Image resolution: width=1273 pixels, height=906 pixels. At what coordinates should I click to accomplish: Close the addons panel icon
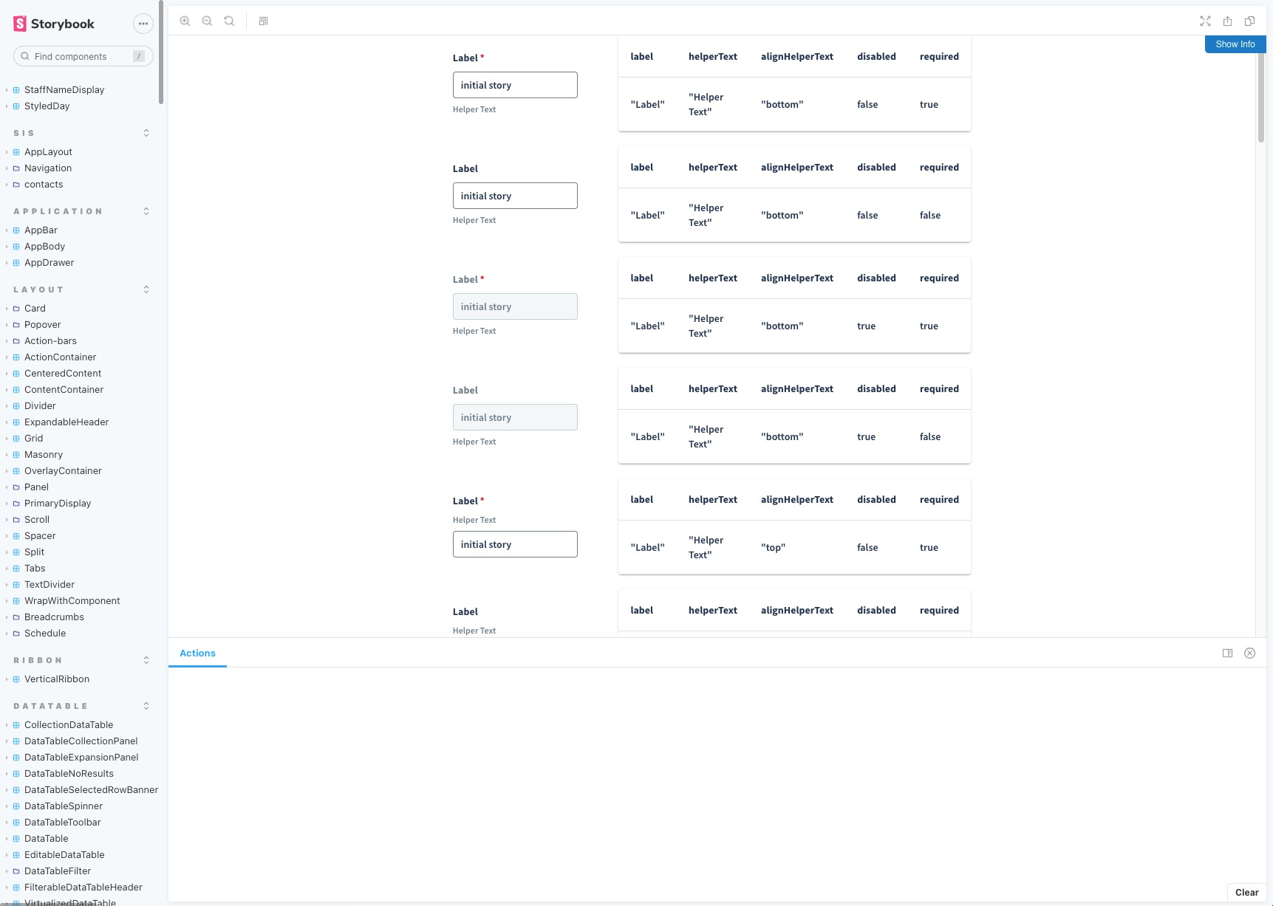pyautogui.click(x=1249, y=653)
